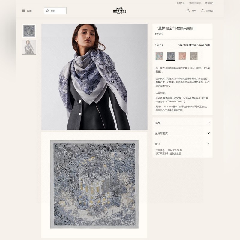240x240 pixels.
Task: Open the hamburger menu icon
Action: pos(23,11)
